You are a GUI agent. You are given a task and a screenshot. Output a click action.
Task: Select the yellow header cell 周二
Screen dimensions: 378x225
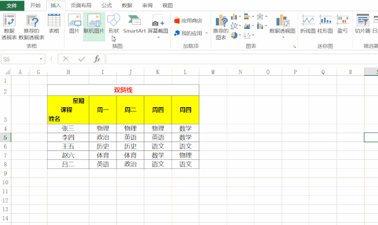(x=130, y=110)
